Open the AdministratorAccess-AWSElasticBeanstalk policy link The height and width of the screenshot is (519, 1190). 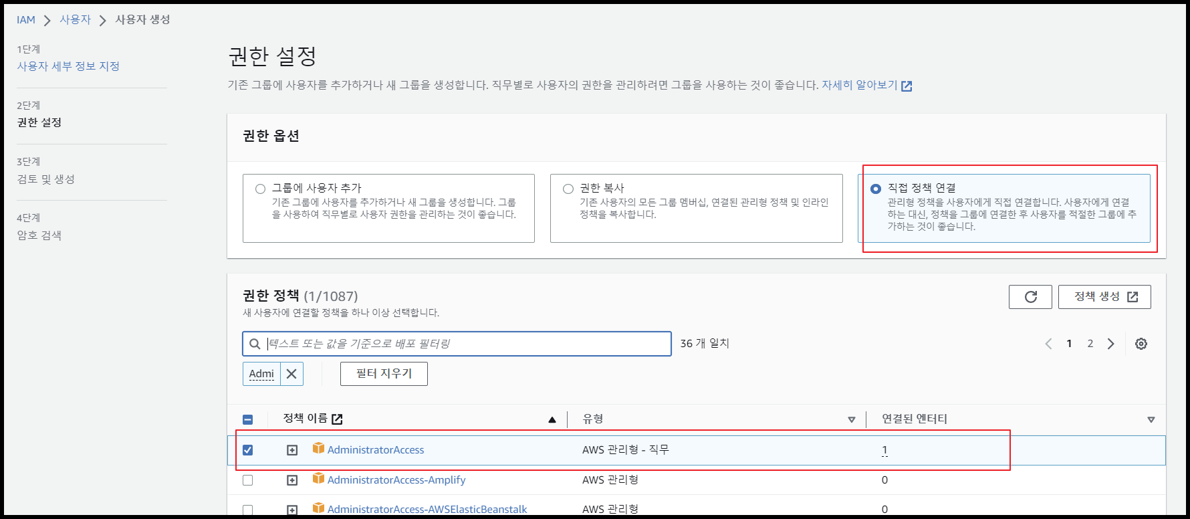pyautogui.click(x=427, y=510)
